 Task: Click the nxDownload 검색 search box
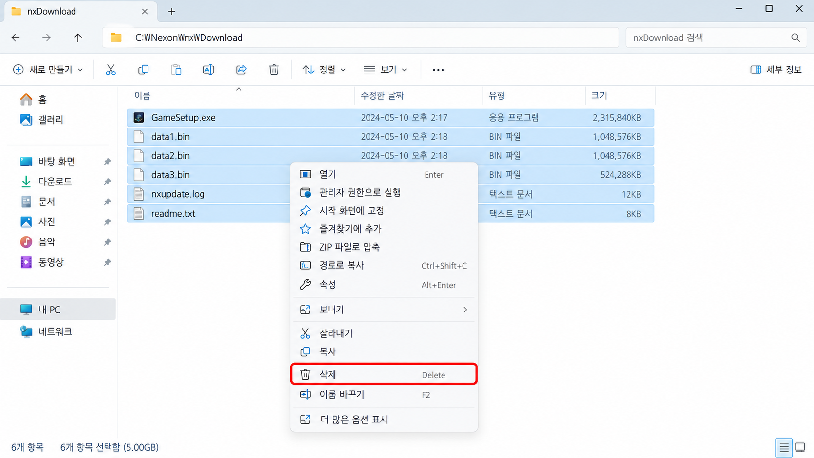pos(716,37)
